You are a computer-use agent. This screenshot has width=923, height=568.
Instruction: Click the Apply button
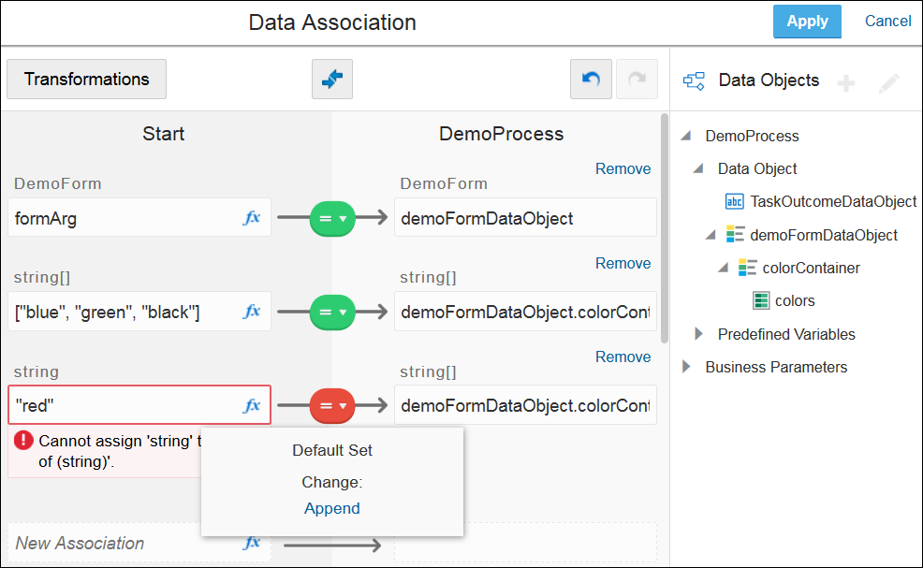pyautogui.click(x=807, y=22)
